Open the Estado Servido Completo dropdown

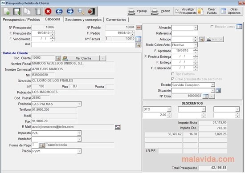pos(212,85)
